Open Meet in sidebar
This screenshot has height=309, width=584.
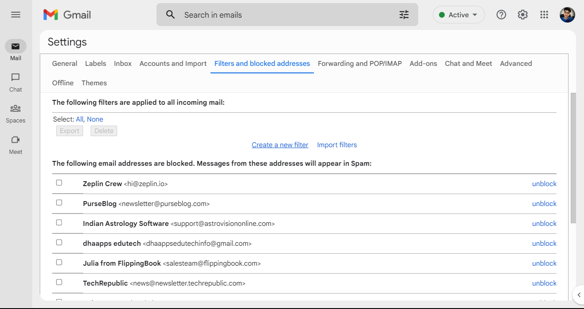[15, 145]
